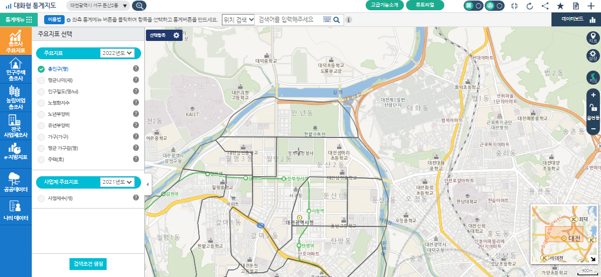Open the 2021년도 year dropdown
The height and width of the screenshot is (277, 601).
point(116,182)
